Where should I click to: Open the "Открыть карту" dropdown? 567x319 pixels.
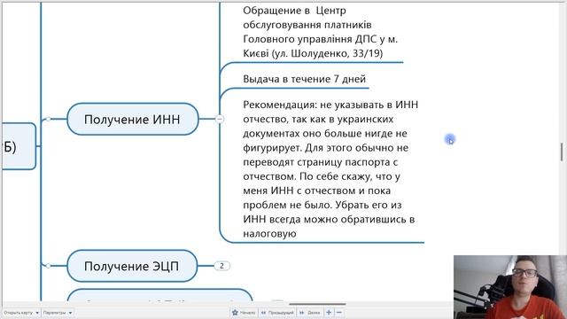pyautogui.click(x=21, y=313)
